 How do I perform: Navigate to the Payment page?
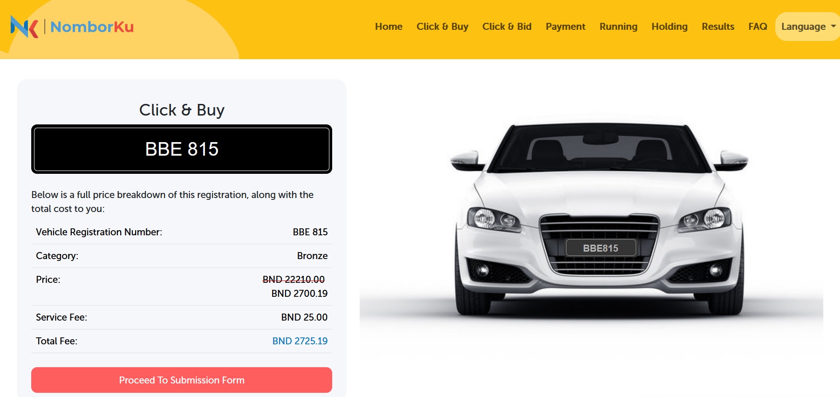tap(566, 27)
